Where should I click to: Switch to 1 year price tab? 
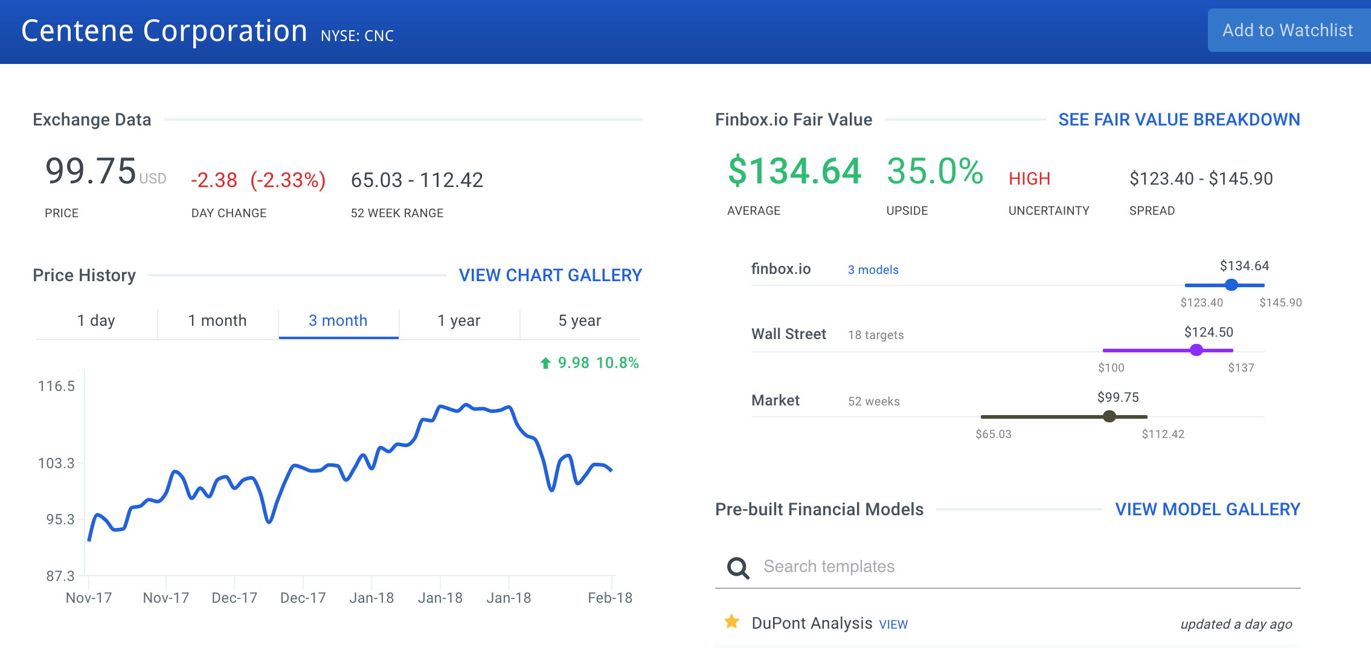click(x=459, y=321)
